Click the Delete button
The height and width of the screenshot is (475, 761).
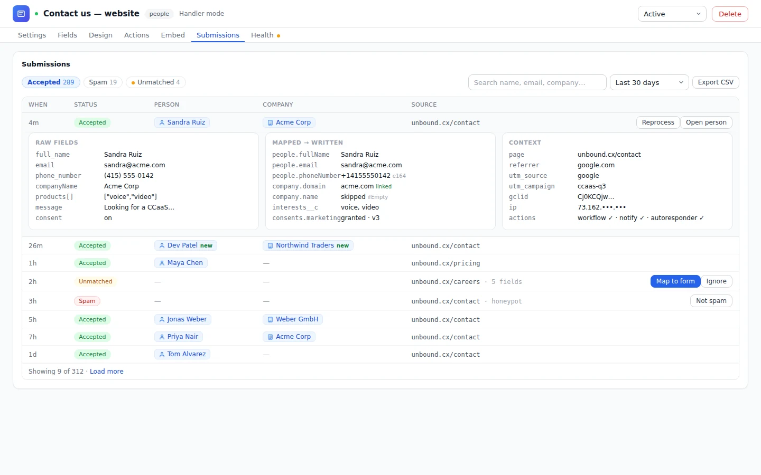tap(730, 14)
